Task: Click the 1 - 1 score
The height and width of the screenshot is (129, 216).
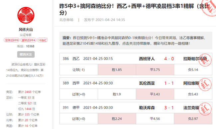Action: [169, 83]
